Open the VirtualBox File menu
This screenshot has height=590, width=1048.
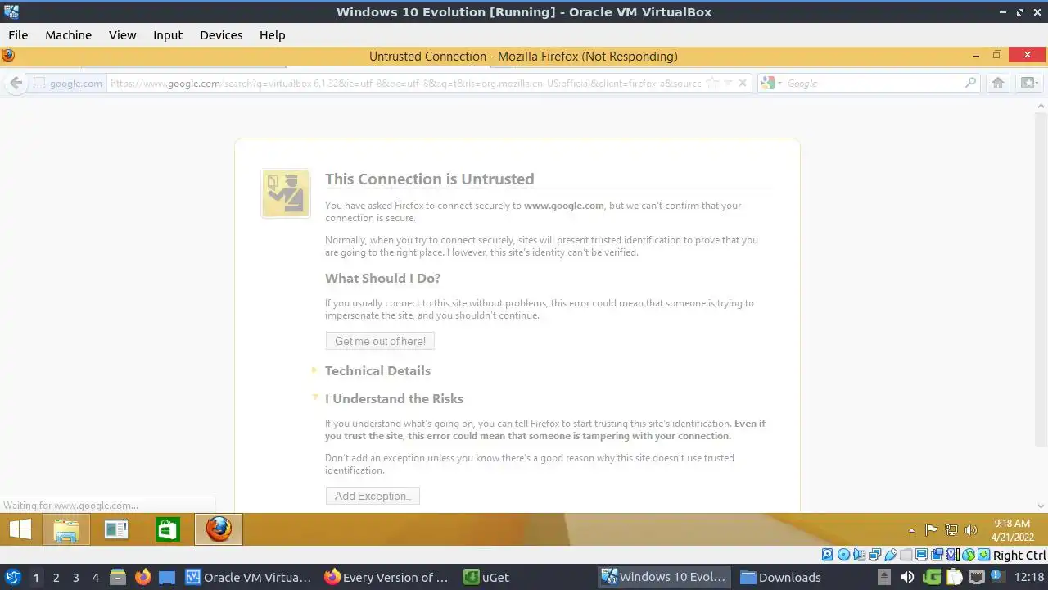click(x=18, y=35)
